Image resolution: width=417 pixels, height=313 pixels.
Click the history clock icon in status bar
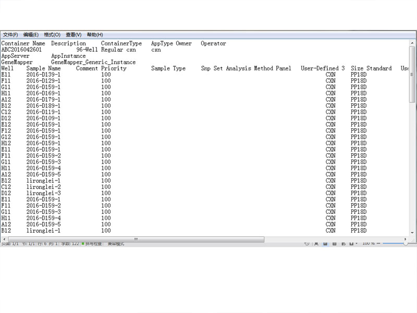pos(307,244)
